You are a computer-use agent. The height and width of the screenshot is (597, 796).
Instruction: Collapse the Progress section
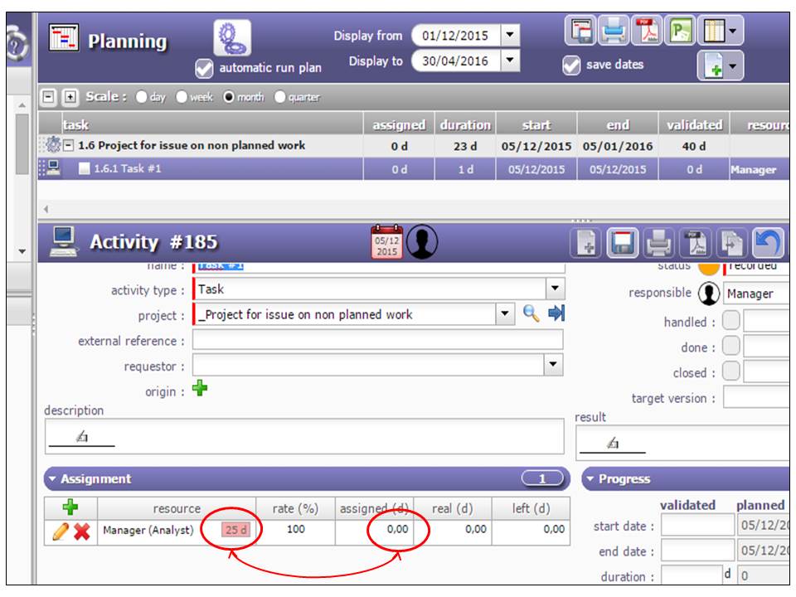point(590,478)
